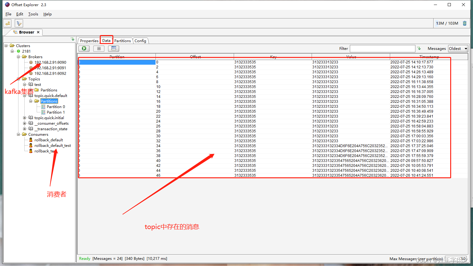The image size is (473, 266).
Task: Switch to the Properties tab
Action: pyautogui.click(x=89, y=41)
